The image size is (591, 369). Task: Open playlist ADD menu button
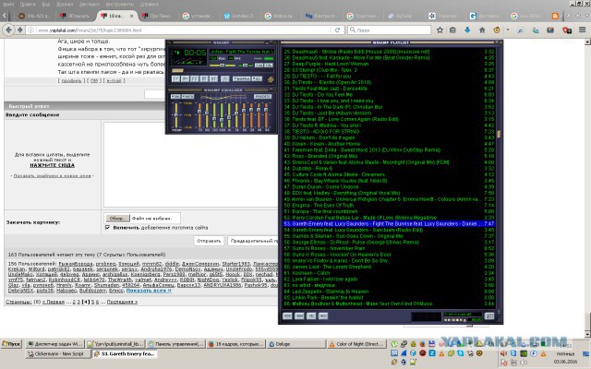point(287,315)
